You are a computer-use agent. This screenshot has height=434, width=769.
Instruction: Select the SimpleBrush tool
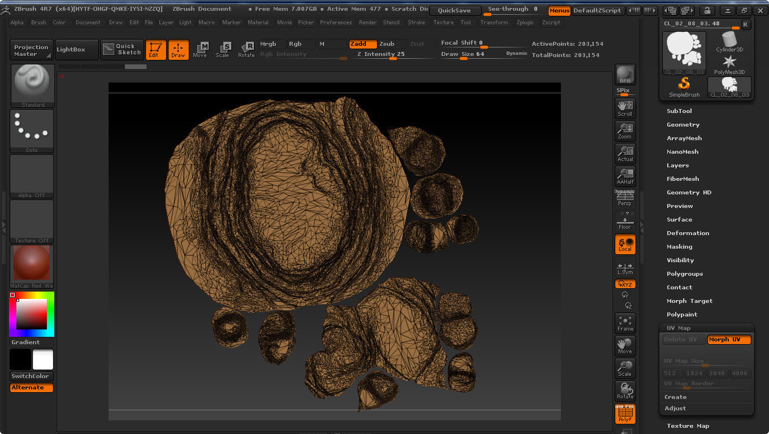(684, 87)
